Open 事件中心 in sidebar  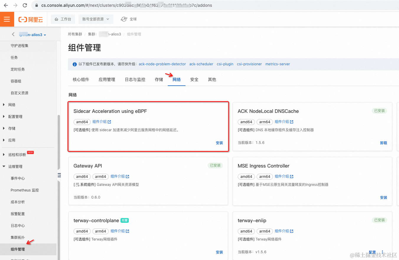(18, 178)
